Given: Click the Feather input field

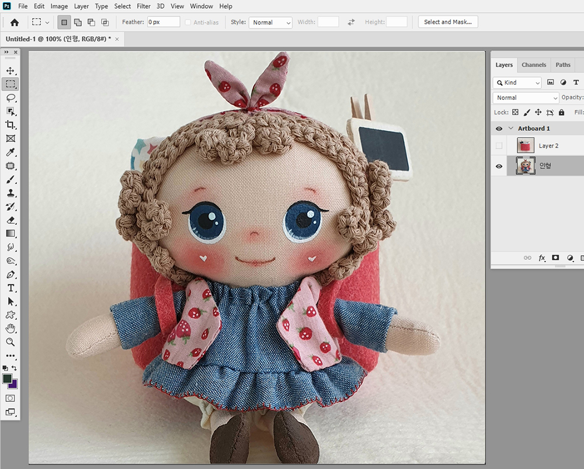Looking at the screenshot, I should pos(164,22).
